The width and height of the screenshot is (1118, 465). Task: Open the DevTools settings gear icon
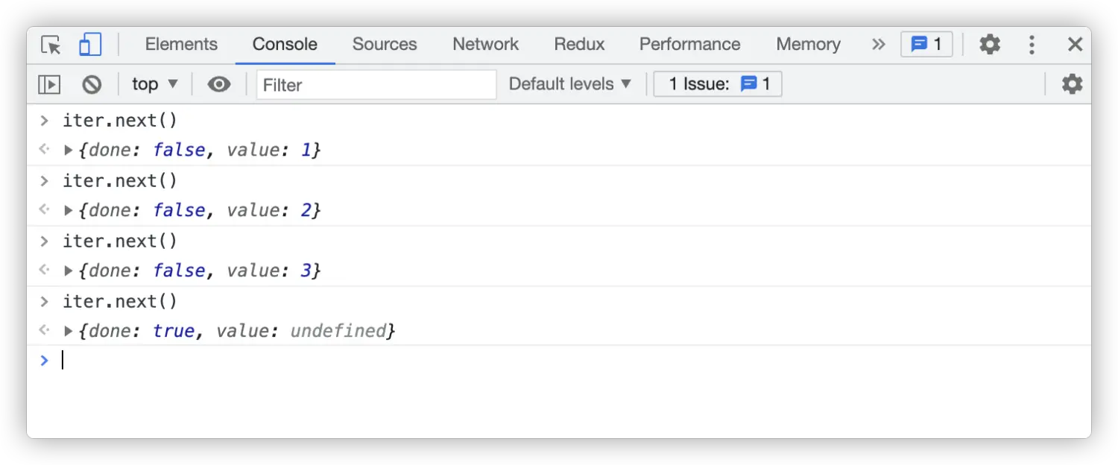989,45
